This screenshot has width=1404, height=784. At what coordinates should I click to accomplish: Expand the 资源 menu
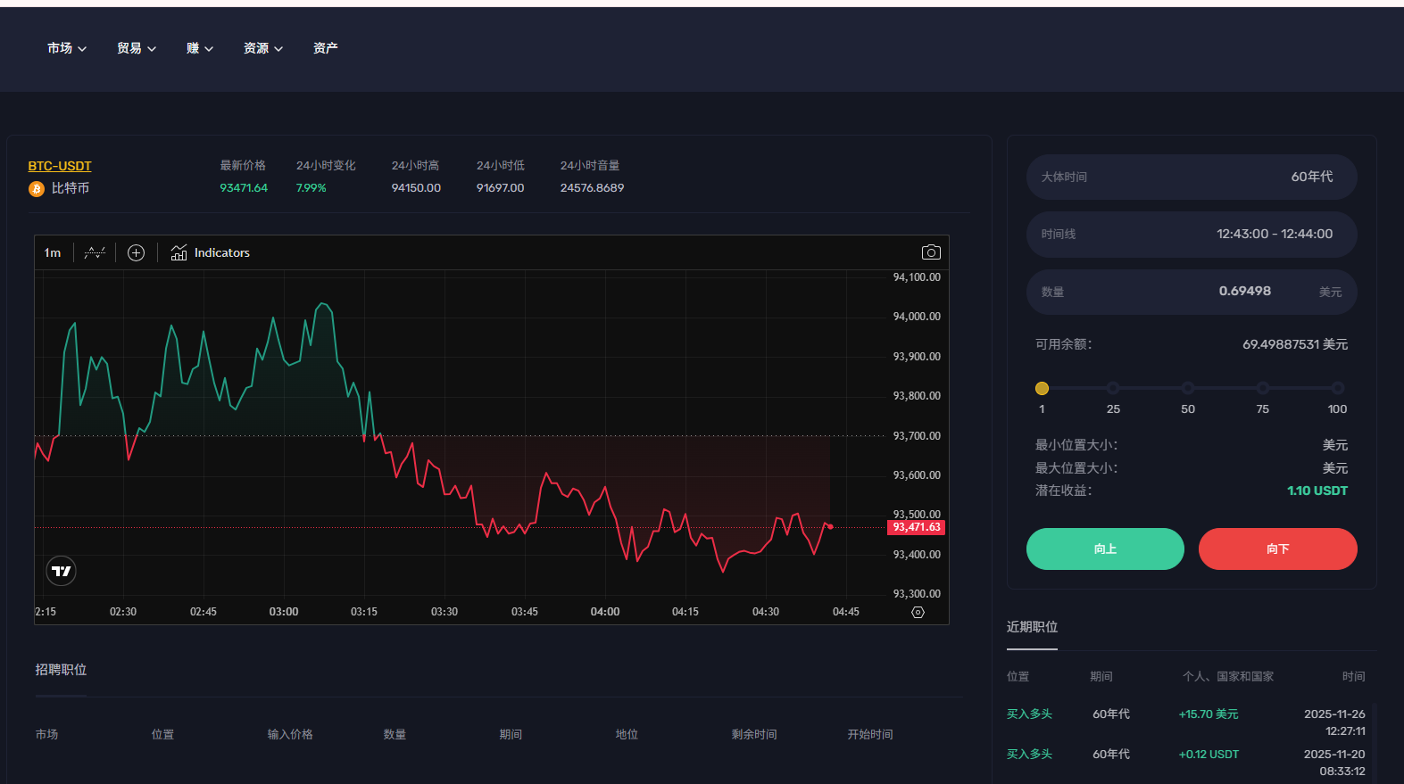(x=263, y=48)
